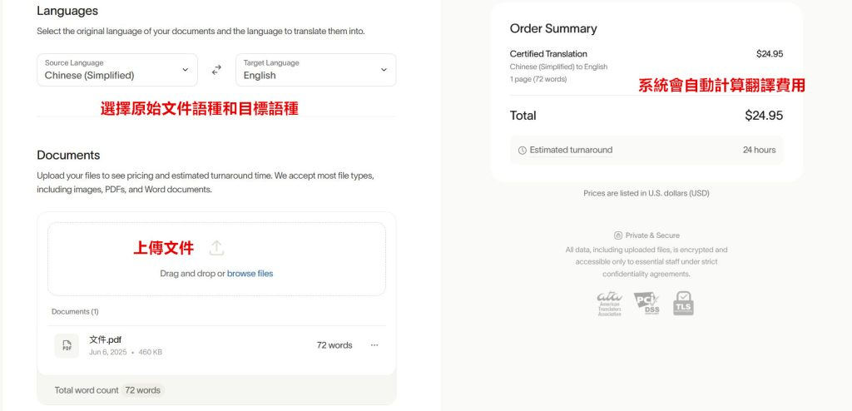Expand the Source Language chevron arrow
Screen dimensions: 852x411
click(185, 70)
